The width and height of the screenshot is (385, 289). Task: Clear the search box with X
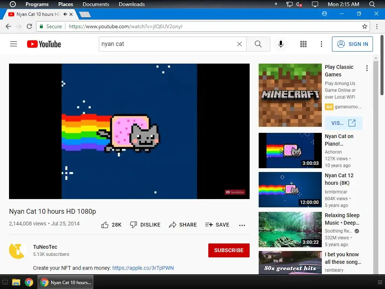point(239,44)
